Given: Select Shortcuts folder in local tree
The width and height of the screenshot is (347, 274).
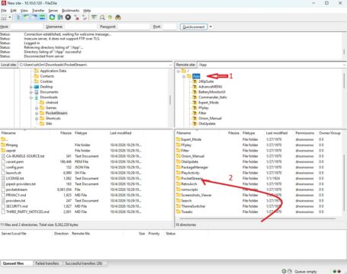Looking at the screenshot, I should tap(53, 119).
